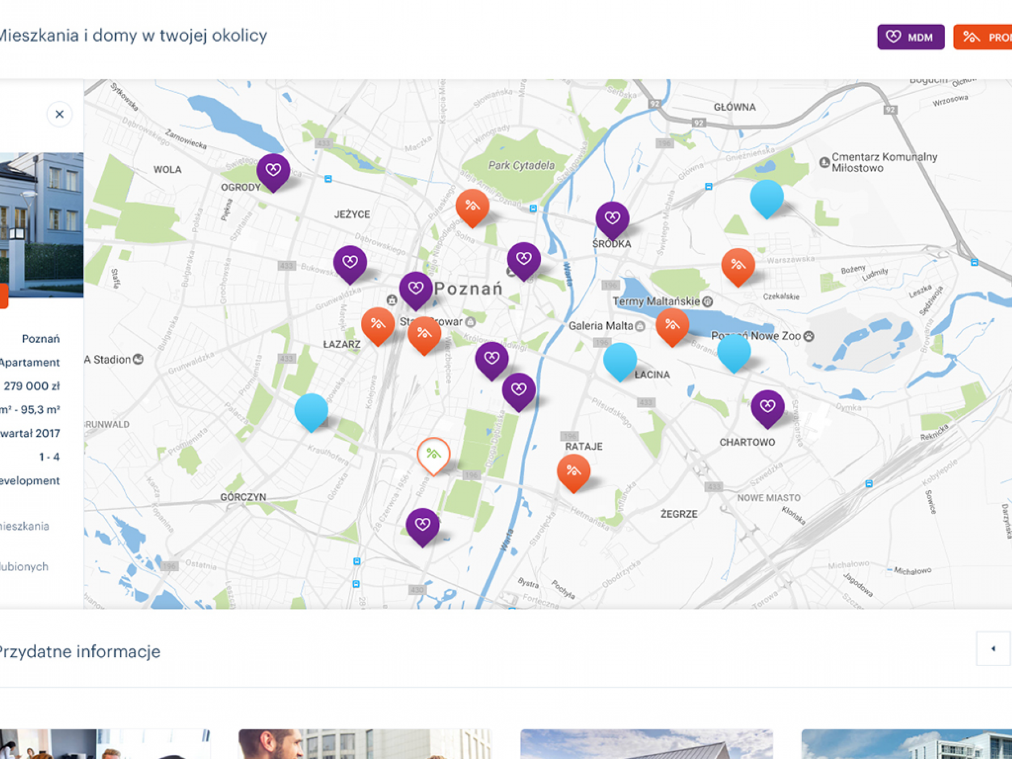Select orange promo pin below Rataje label
This screenshot has height=759, width=1012.
pyautogui.click(x=573, y=473)
